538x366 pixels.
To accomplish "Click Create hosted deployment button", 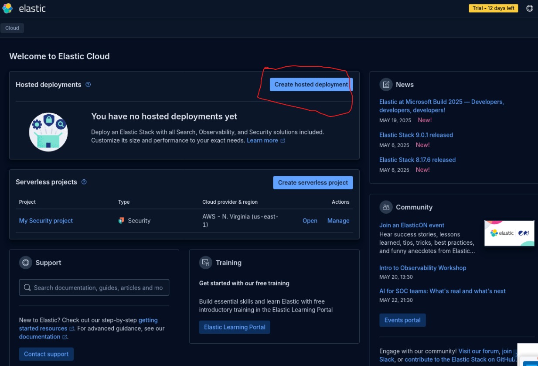I will pos(311,85).
